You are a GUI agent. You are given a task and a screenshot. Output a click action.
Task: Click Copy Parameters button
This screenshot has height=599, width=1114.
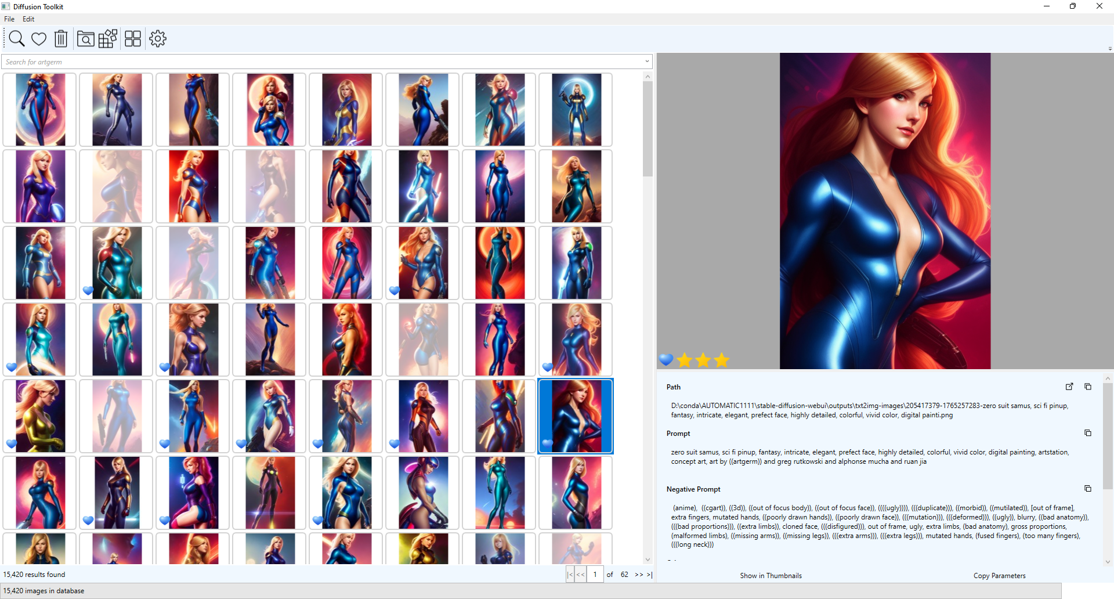click(x=999, y=575)
